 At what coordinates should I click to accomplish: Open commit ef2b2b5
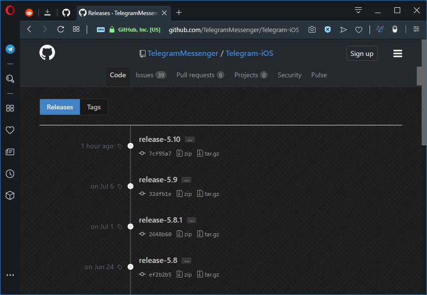click(160, 275)
